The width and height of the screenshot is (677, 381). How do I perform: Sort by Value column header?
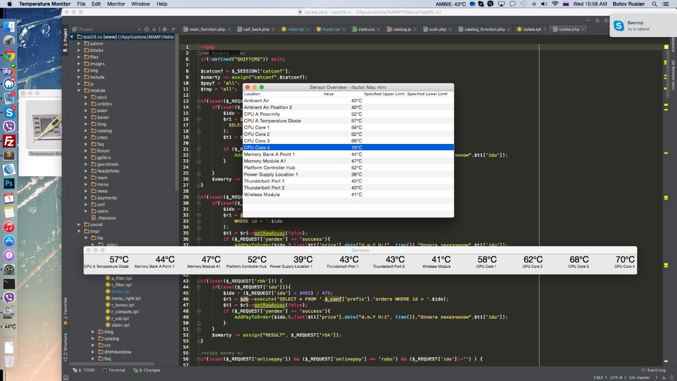[x=343, y=94]
